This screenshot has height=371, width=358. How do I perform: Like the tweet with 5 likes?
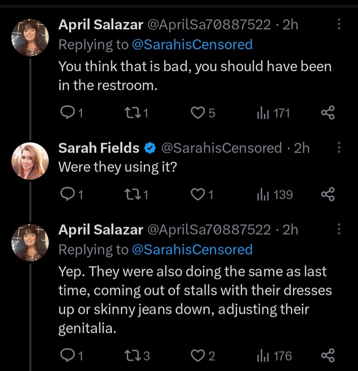pos(198,113)
